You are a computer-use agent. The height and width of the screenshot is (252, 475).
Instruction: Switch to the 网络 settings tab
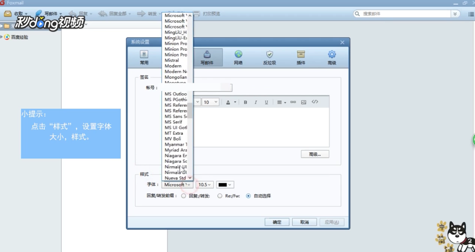pyautogui.click(x=238, y=57)
